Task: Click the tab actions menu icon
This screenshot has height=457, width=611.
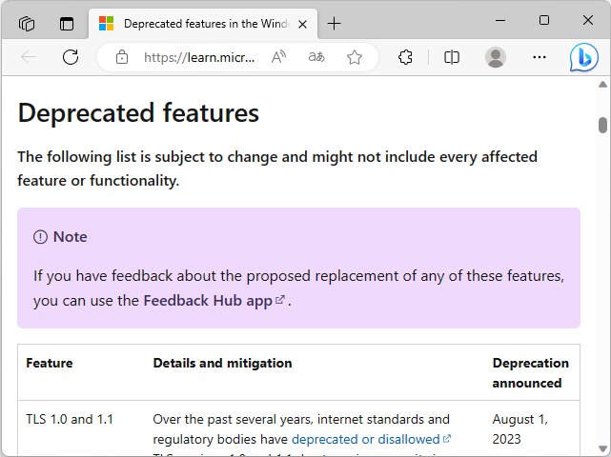Action: tap(67, 23)
